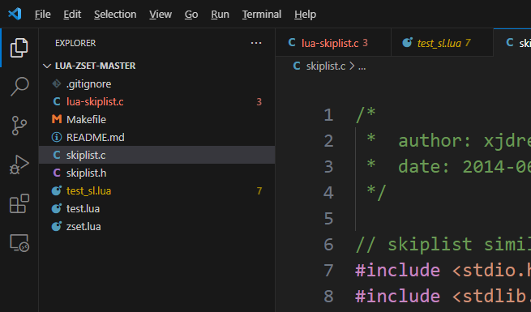Open the Source Control view icon
The image size is (531, 312).
tap(19, 126)
